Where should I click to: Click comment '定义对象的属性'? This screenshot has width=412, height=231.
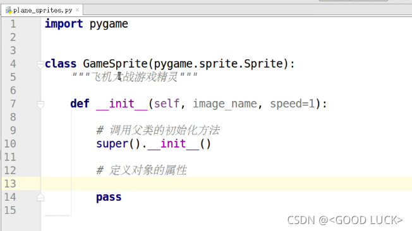(148, 170)
